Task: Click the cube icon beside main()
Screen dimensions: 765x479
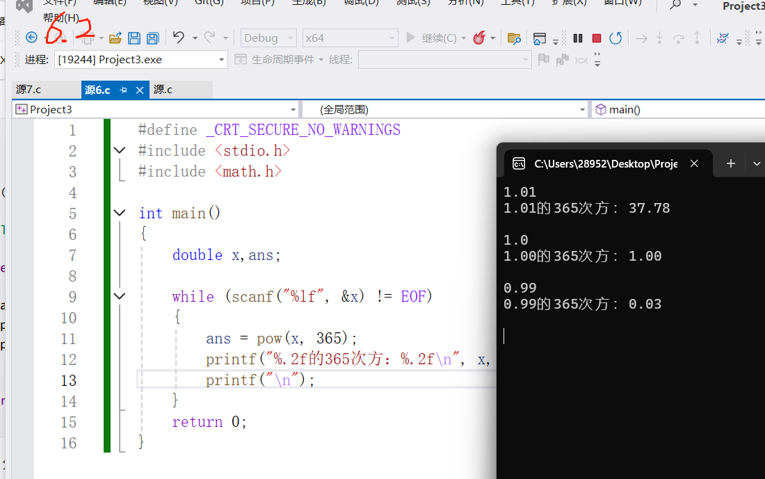Action: coord(601,109)
